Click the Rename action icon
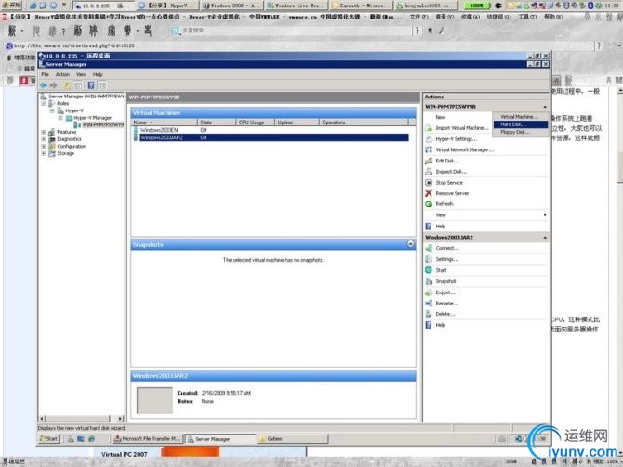This screenshot has height=467, width=623. (x=429, y=304)
